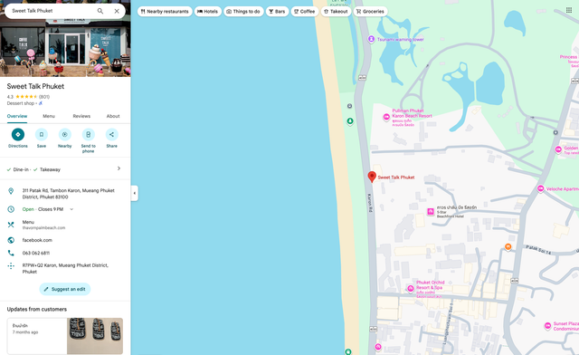
Task: Filter map by Hotels
Action: [x=207, y=12]
